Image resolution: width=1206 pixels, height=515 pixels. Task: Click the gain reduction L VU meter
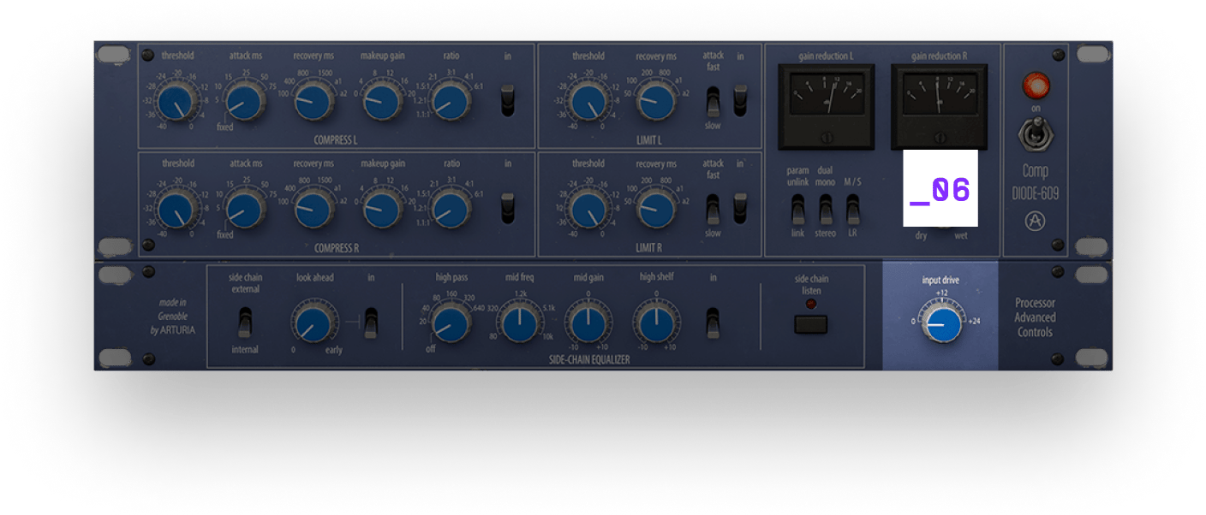pos(827,107)
